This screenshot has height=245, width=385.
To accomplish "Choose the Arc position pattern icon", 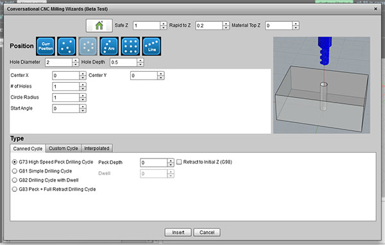I will click(109, 46).
